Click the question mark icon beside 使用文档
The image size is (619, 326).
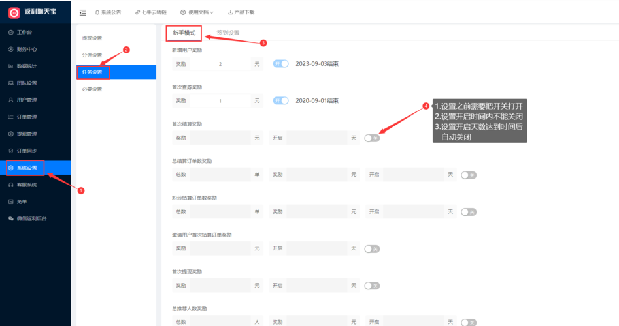click(x=183, y=12)
